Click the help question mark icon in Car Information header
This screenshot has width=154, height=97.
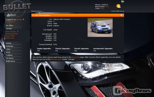(x=121, y=15)
